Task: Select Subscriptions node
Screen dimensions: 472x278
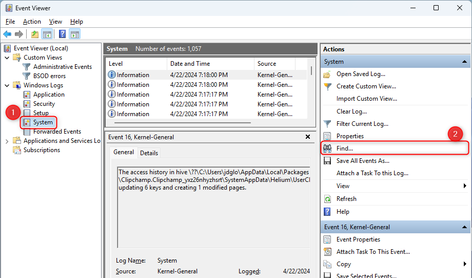Action: point(42,150)
